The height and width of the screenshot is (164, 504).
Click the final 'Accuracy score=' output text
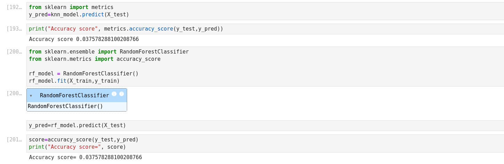[85, 157]
